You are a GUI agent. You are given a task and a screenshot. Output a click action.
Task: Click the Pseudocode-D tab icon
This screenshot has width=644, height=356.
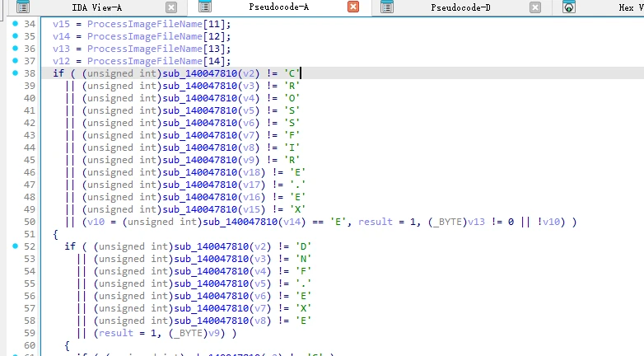coord(386,7)
